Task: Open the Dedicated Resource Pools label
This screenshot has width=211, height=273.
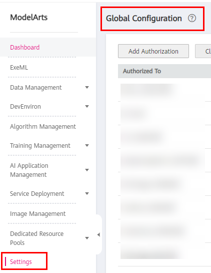Action: pos(37,238)
